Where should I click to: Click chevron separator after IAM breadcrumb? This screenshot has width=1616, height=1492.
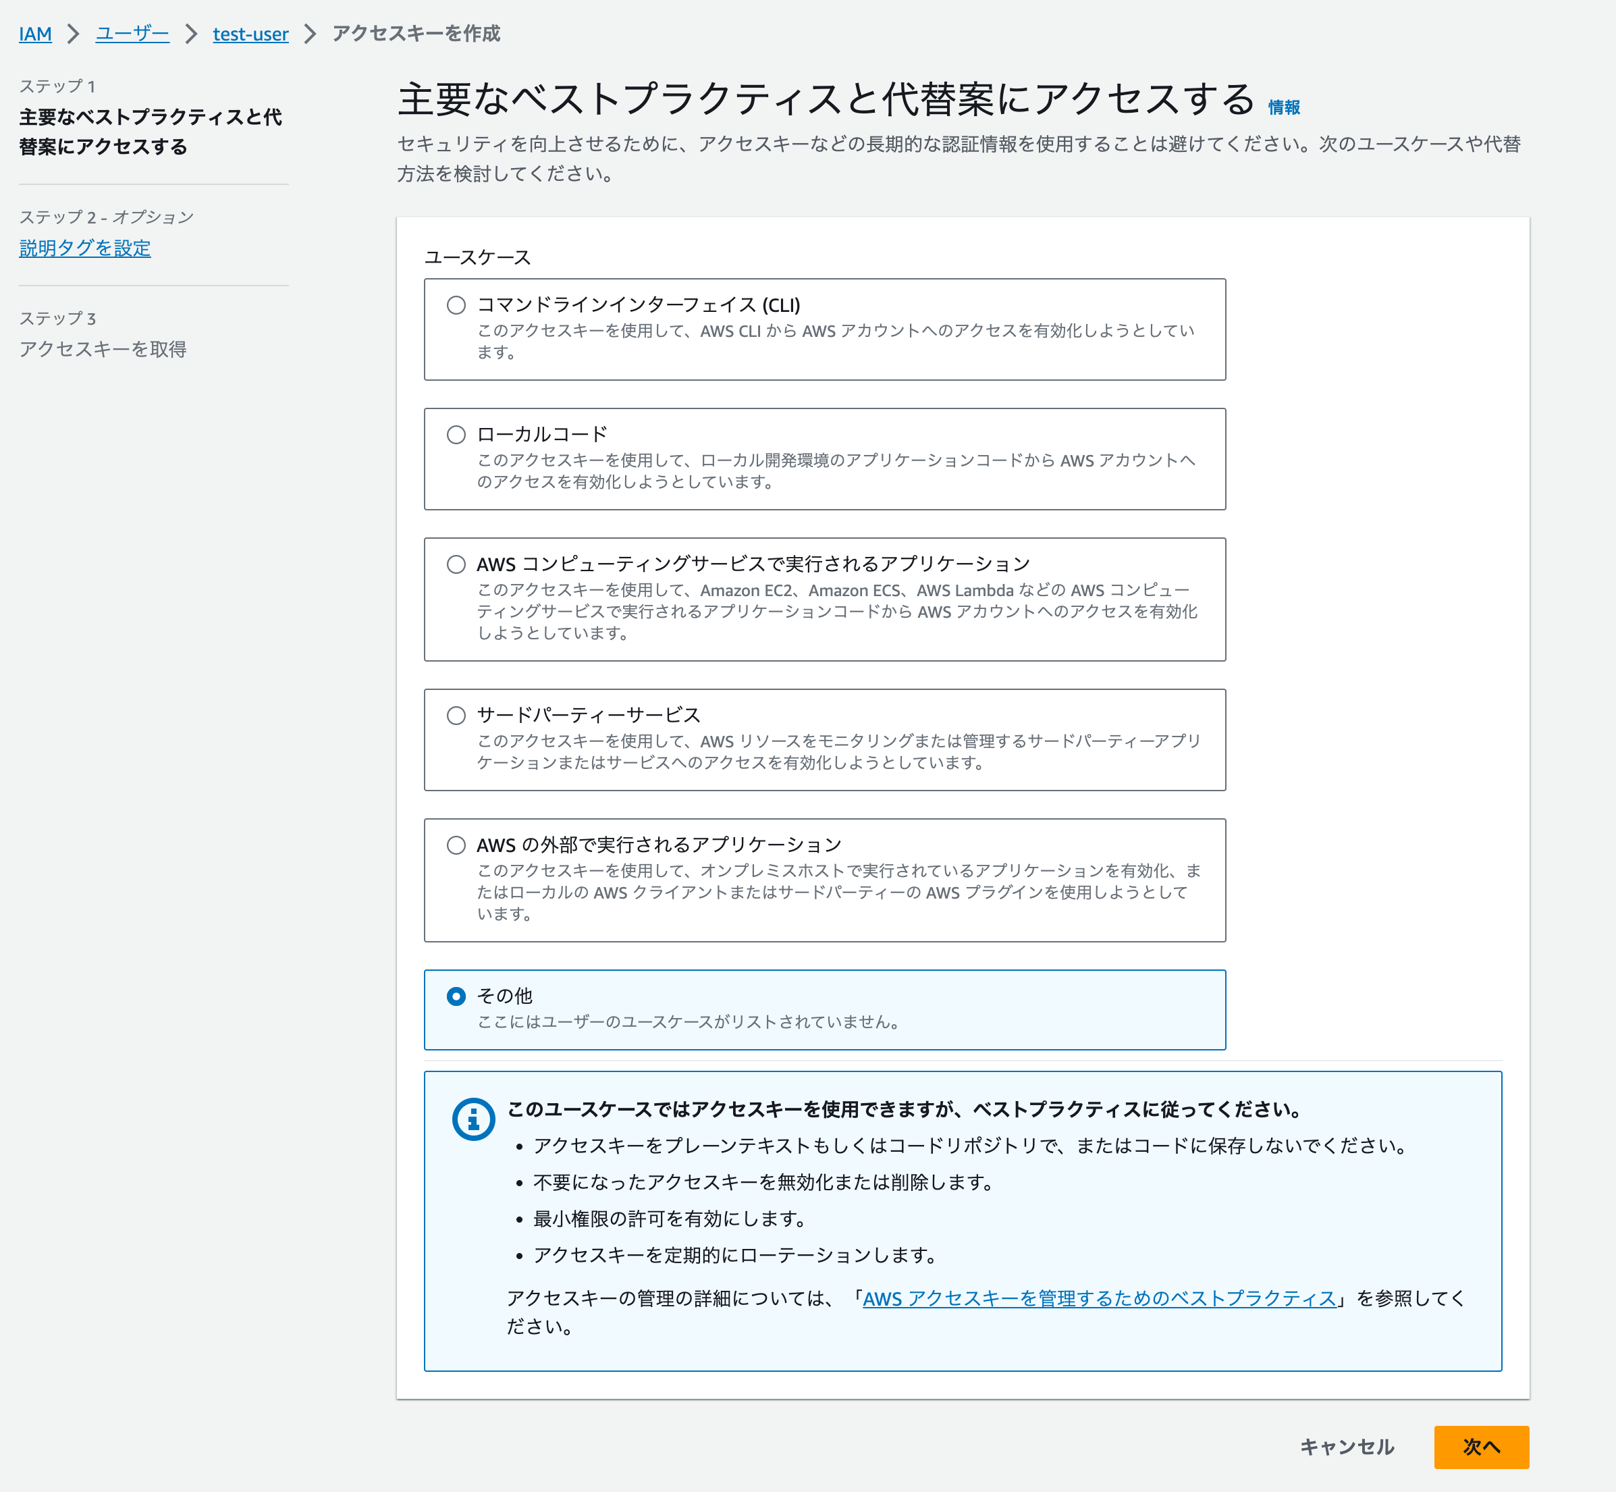74,34
